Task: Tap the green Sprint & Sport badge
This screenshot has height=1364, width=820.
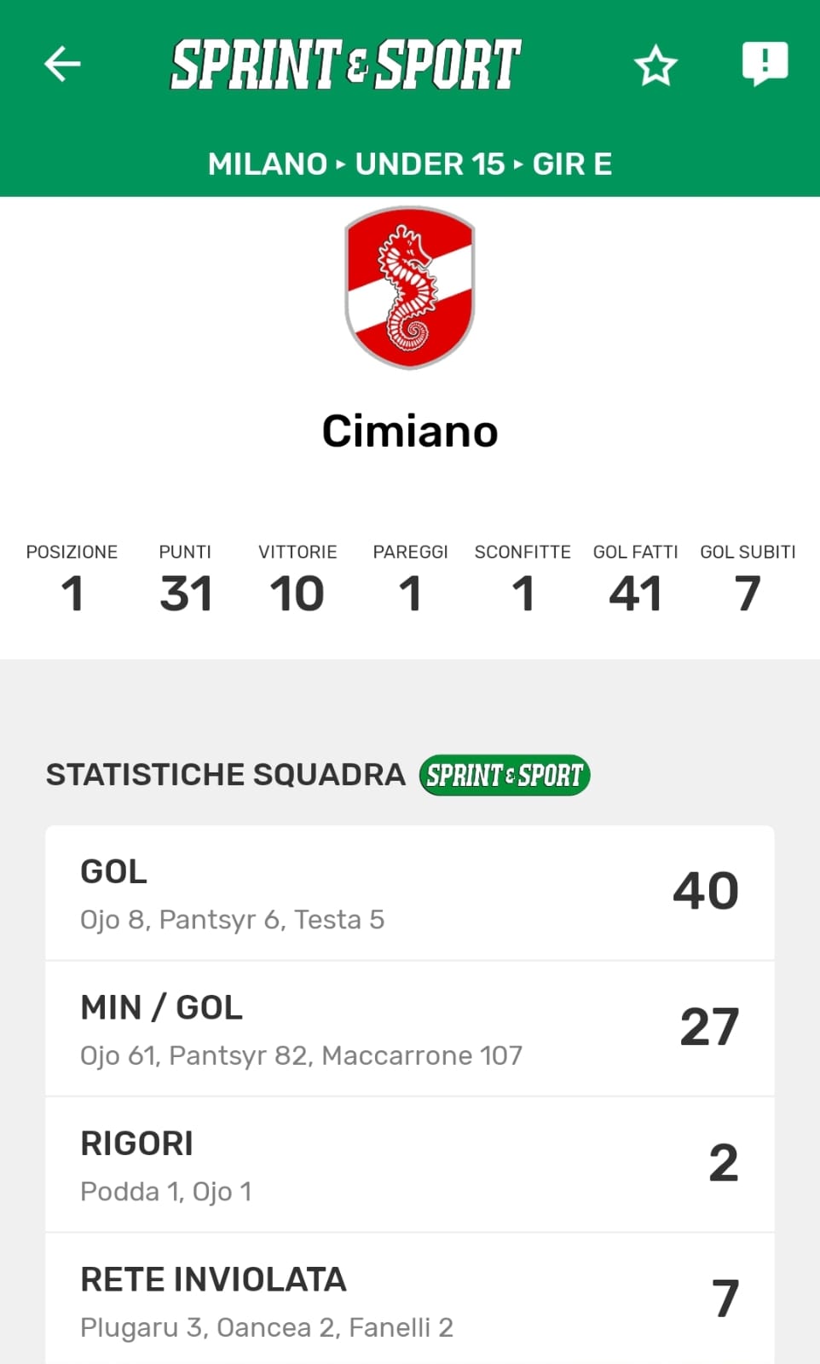Action: point(505,775)
